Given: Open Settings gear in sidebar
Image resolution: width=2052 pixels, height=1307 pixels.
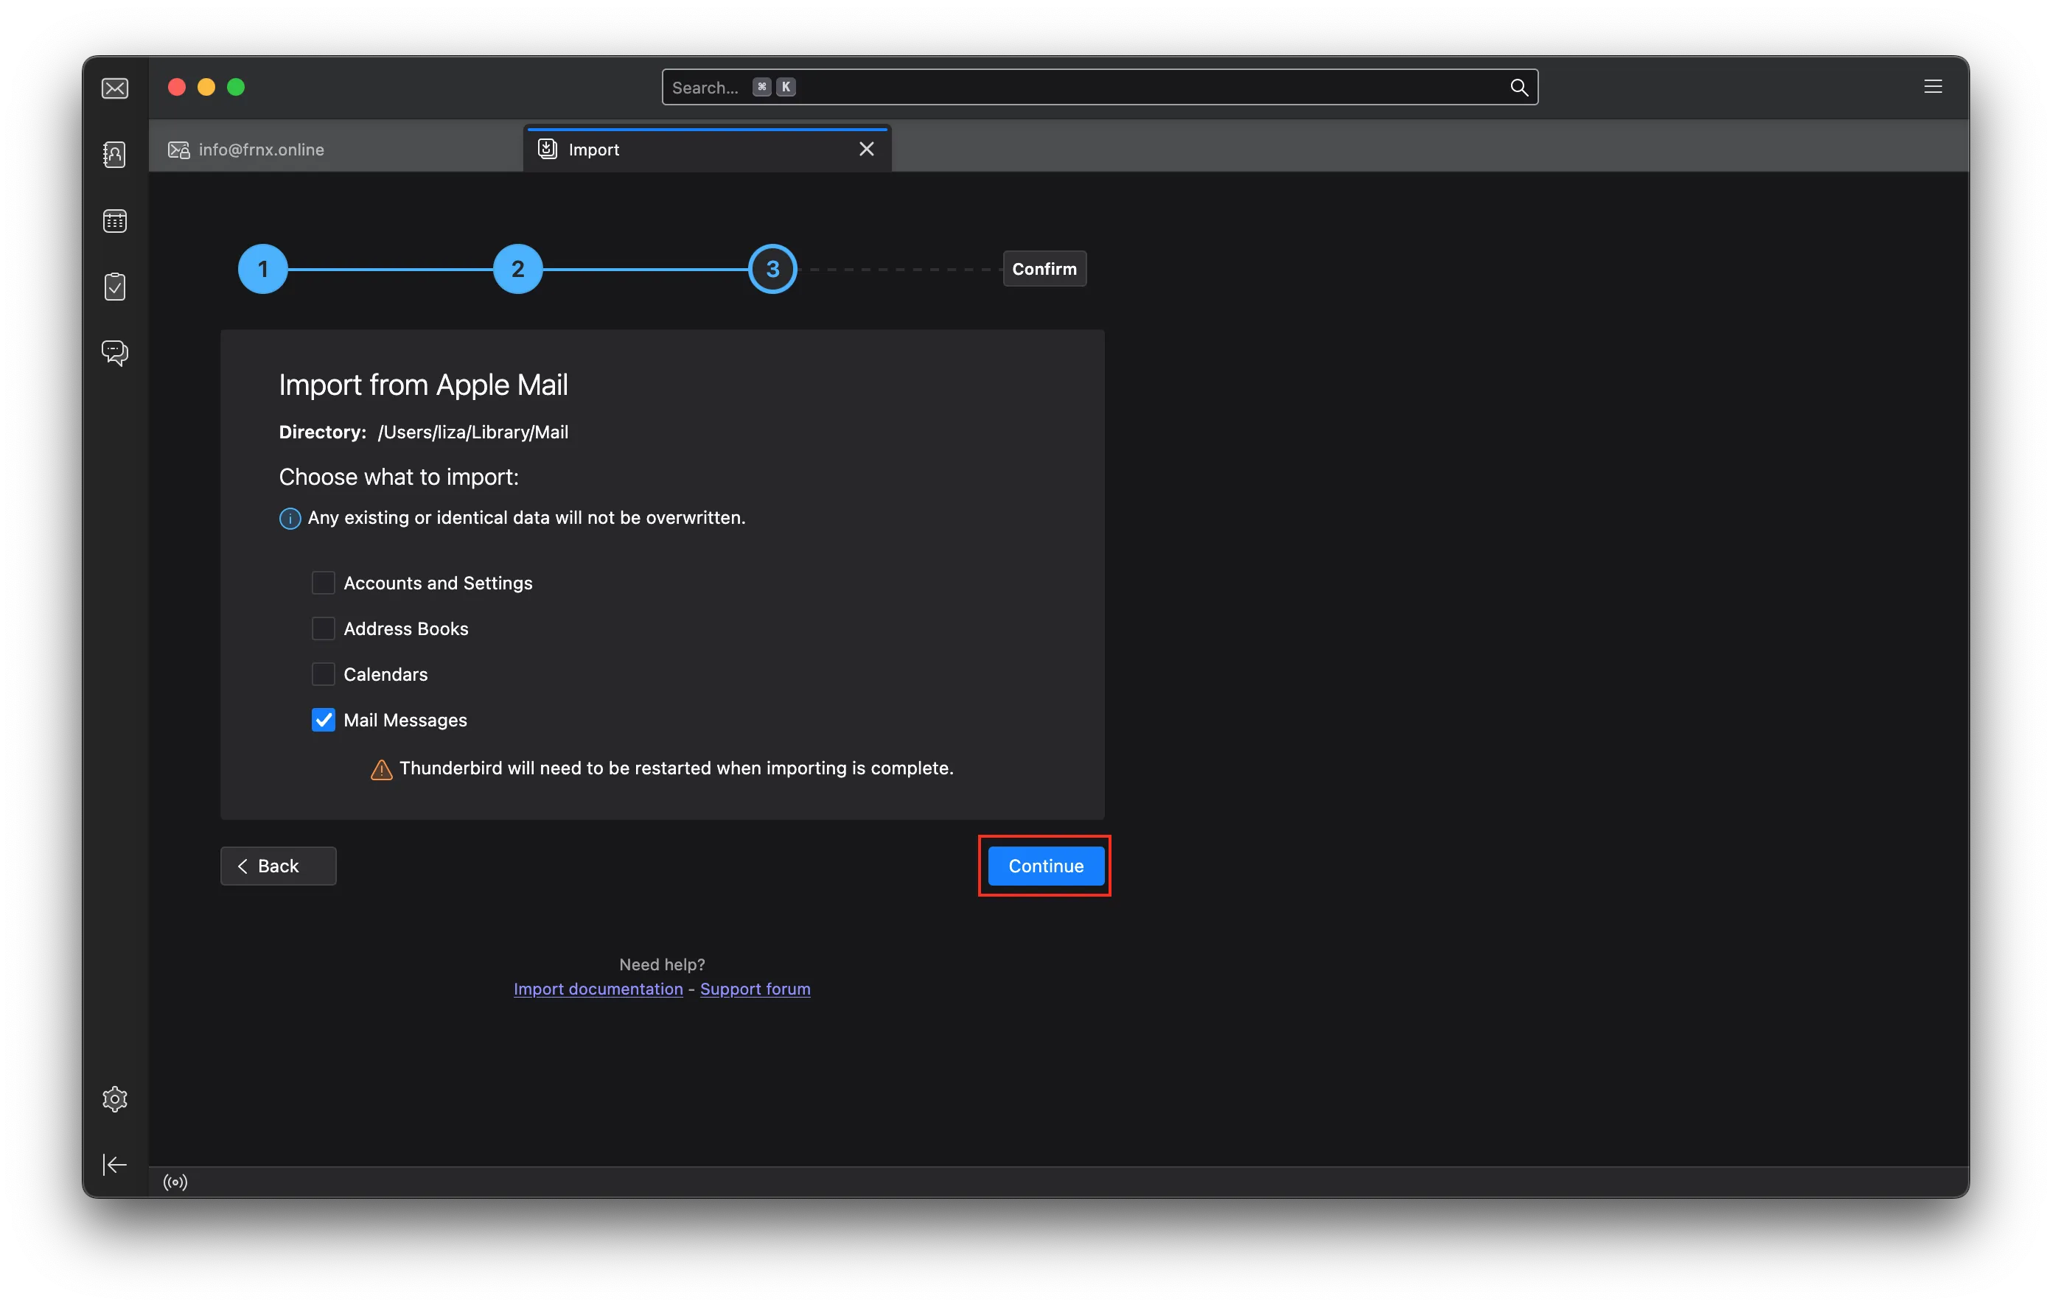Looking at the screenshot, I should click(x=115, y=1099).
